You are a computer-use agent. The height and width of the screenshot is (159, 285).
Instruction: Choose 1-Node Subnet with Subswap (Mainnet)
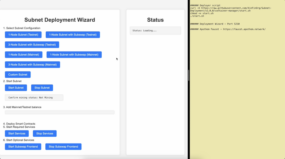pyautogui.click(x=74, y=55)
